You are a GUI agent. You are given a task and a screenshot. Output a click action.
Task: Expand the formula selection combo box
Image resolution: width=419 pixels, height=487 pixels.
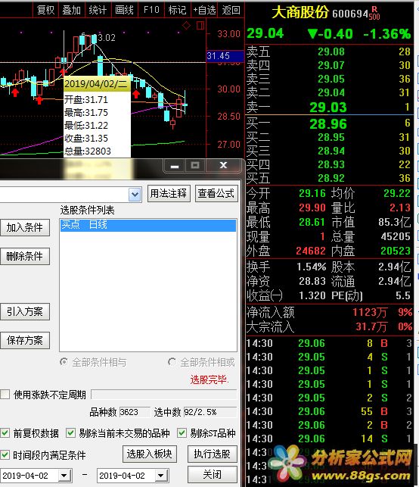135,195
